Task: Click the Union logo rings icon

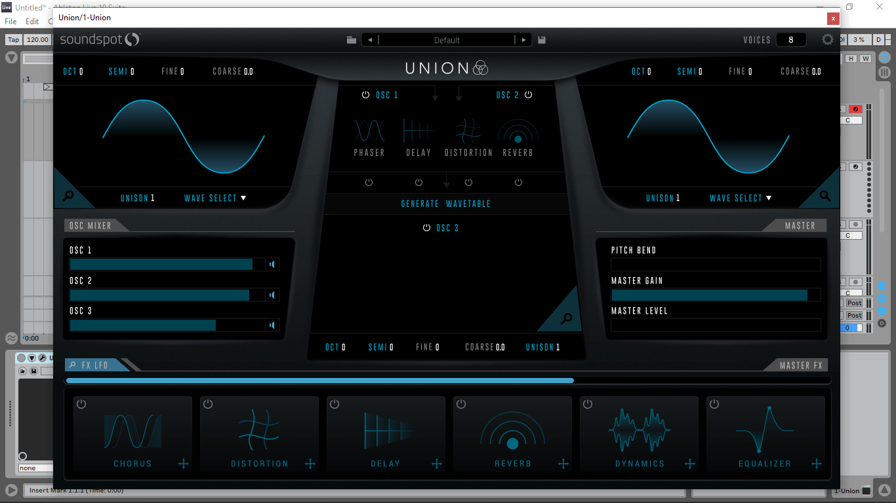Action: 480,67
